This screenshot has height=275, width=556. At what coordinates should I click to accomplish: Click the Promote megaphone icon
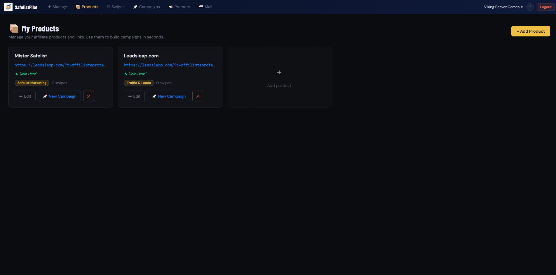tap(170, 7)
